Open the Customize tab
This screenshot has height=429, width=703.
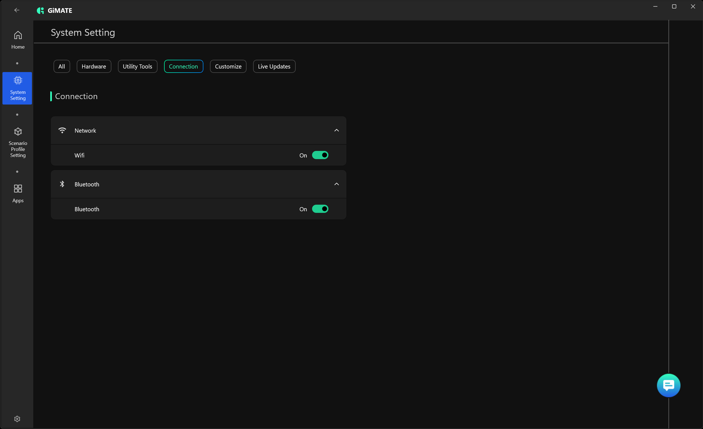tap(228, 66)
